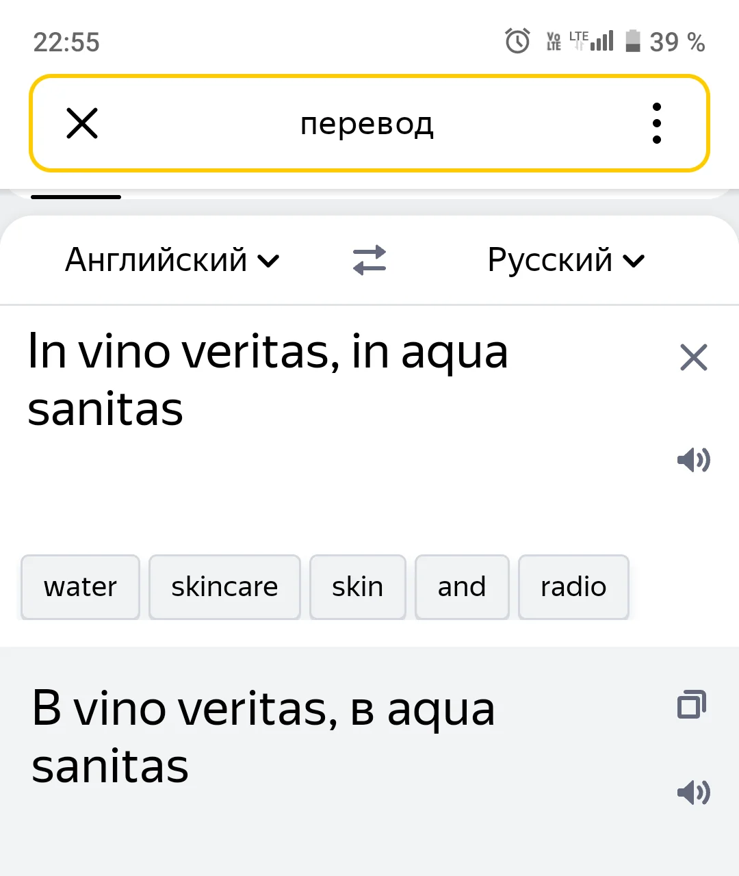The image size is (739, 876).
Task: Close the search overlay
Action: click(81, 123)
